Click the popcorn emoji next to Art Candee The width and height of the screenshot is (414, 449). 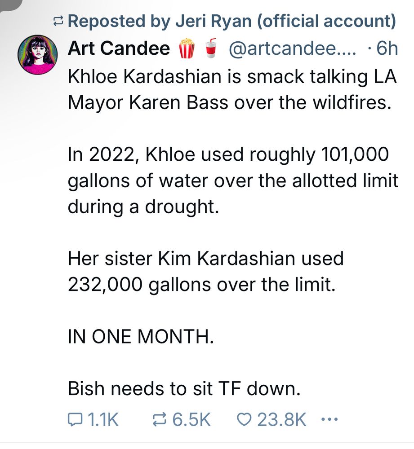pos(186,48)
